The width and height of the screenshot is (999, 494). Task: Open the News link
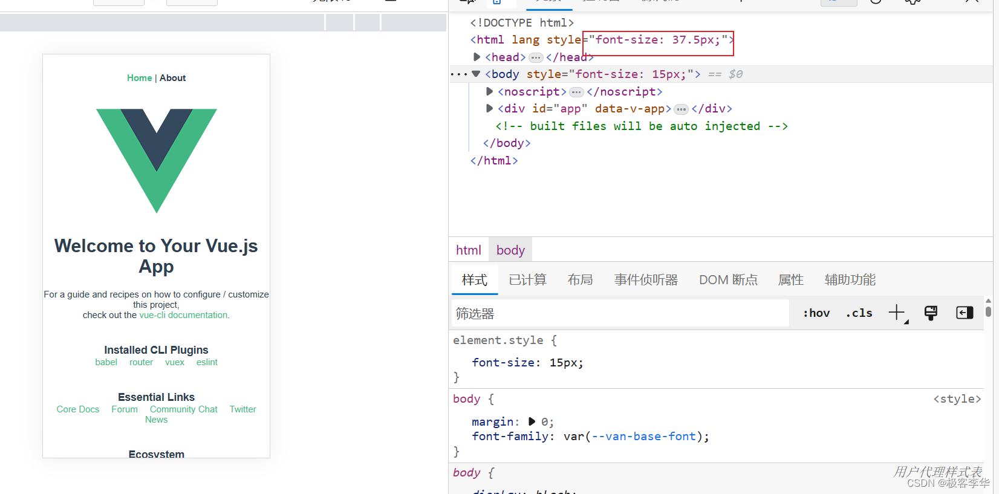point(156,420)
